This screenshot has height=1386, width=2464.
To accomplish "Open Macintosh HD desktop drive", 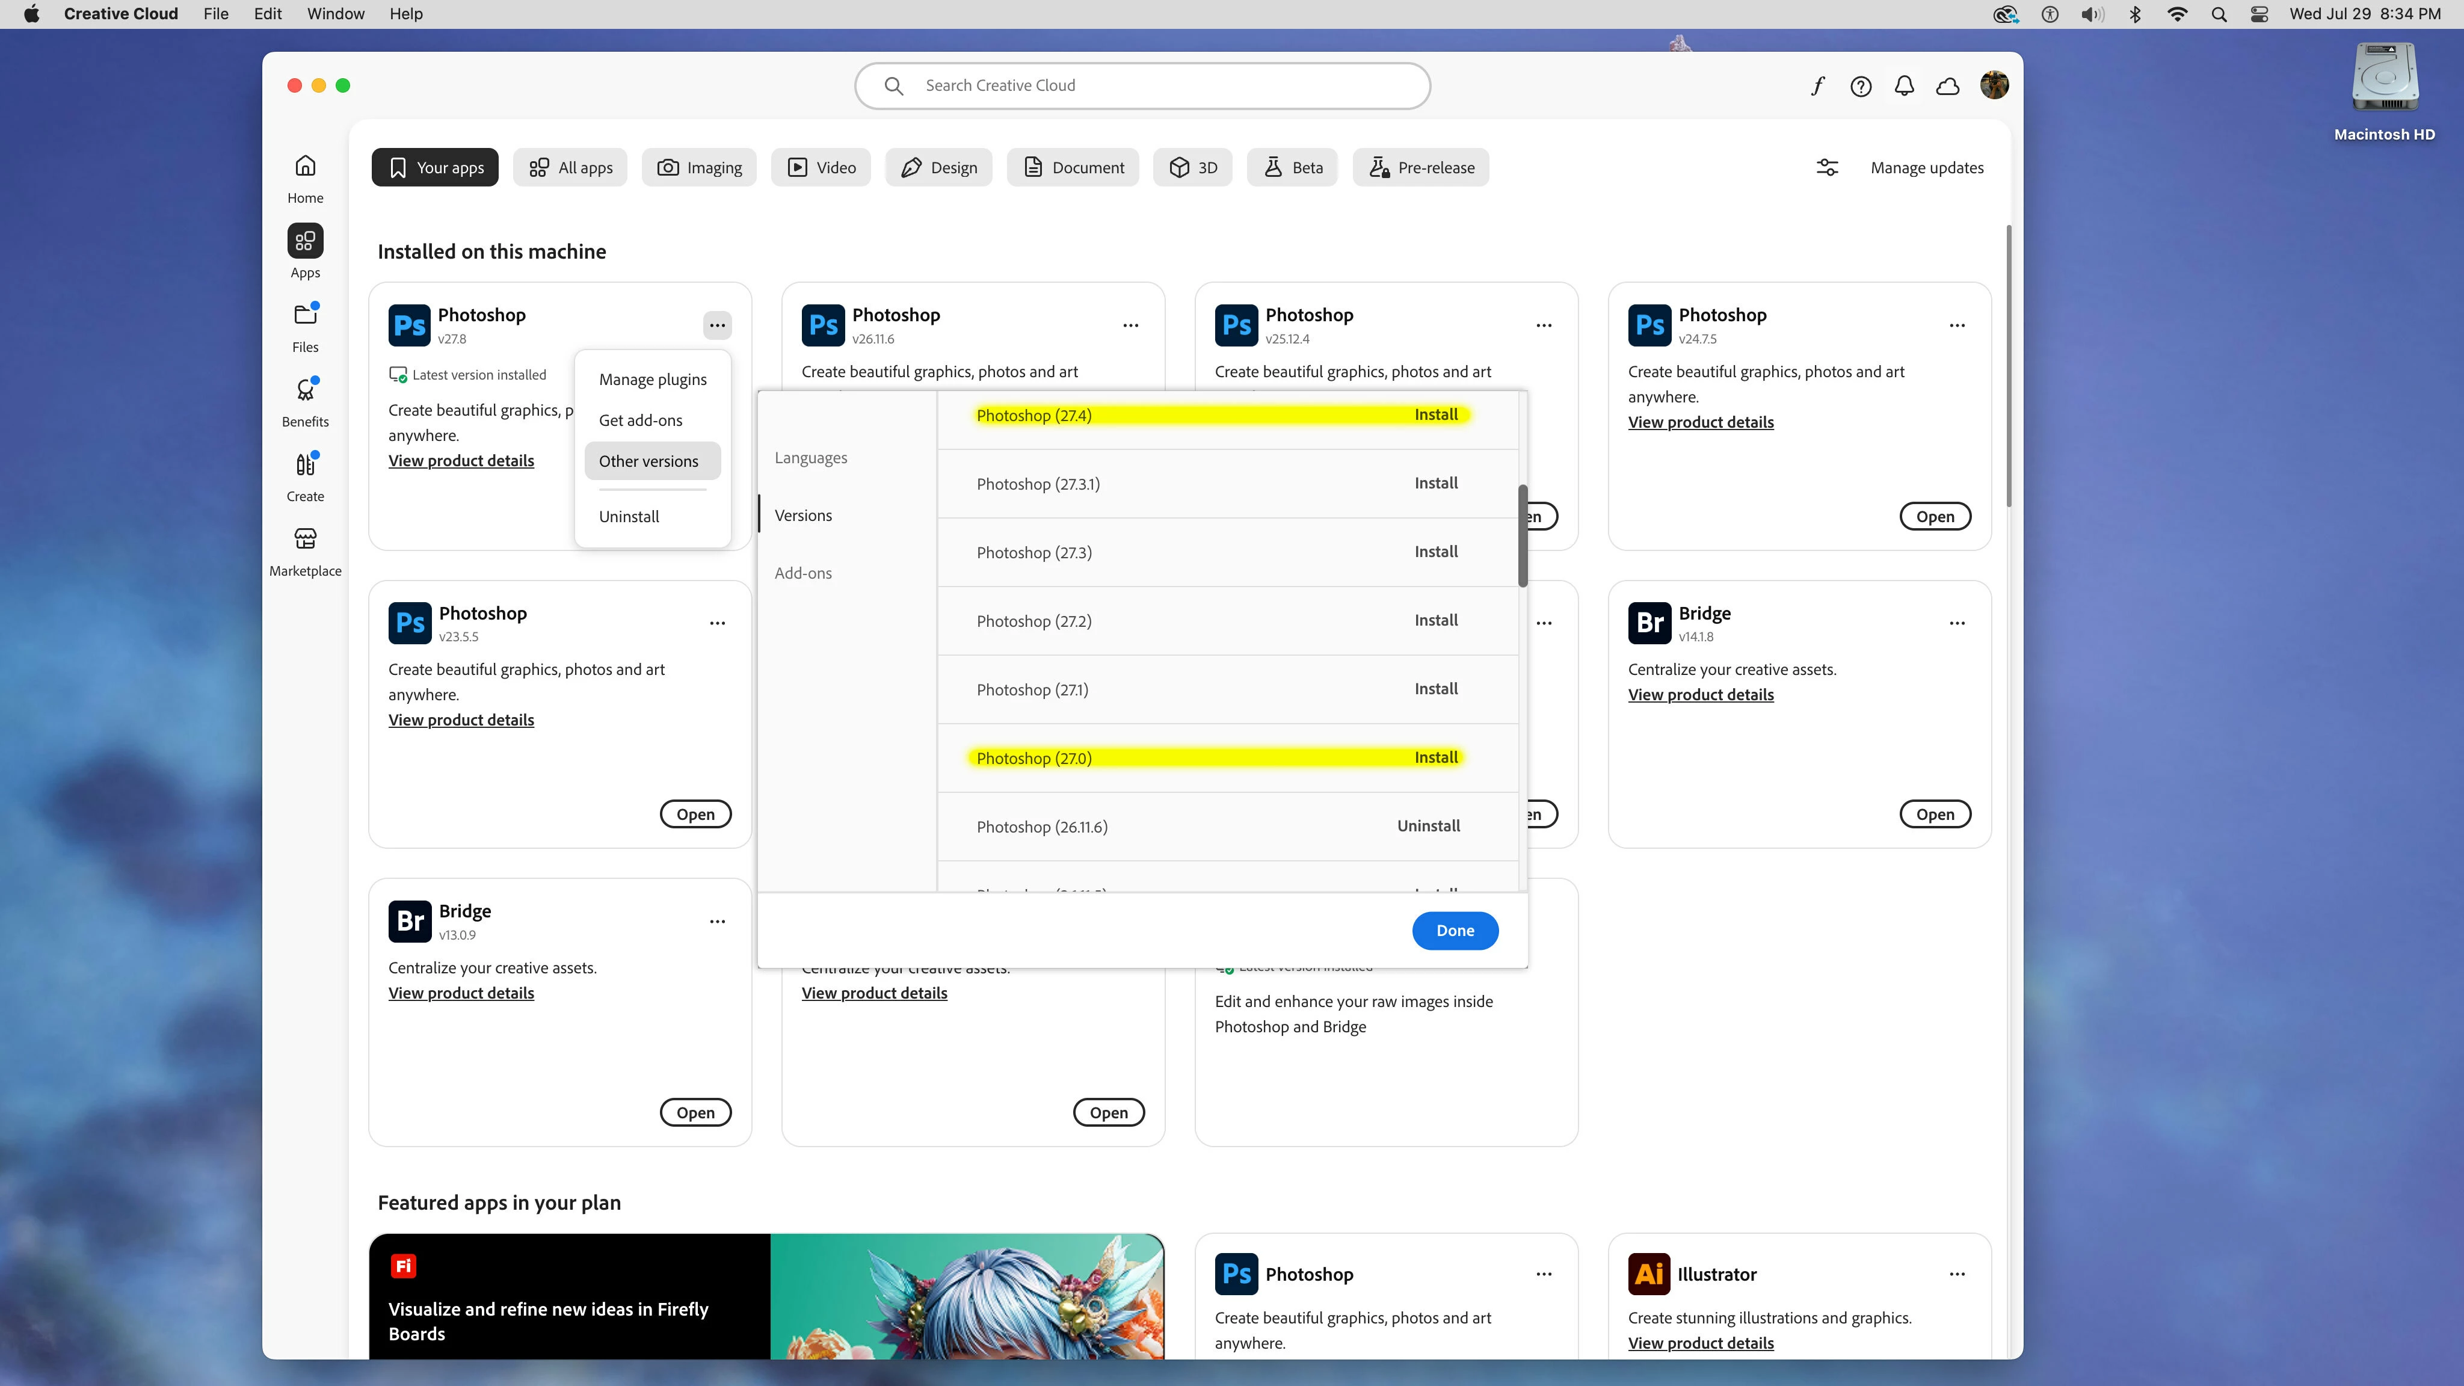I will pos(2385,93).
